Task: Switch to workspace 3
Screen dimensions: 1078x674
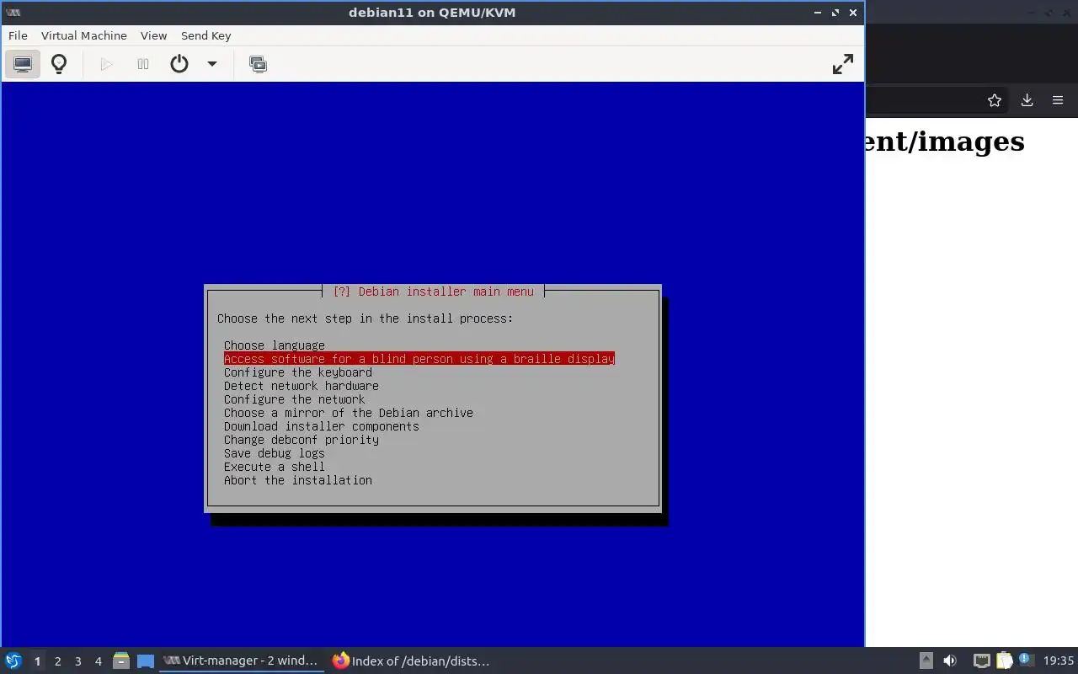Action: tap(77, 661)
